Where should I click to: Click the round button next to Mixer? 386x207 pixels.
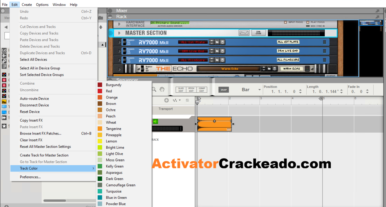pyautogui.click(x=110, y=11)
